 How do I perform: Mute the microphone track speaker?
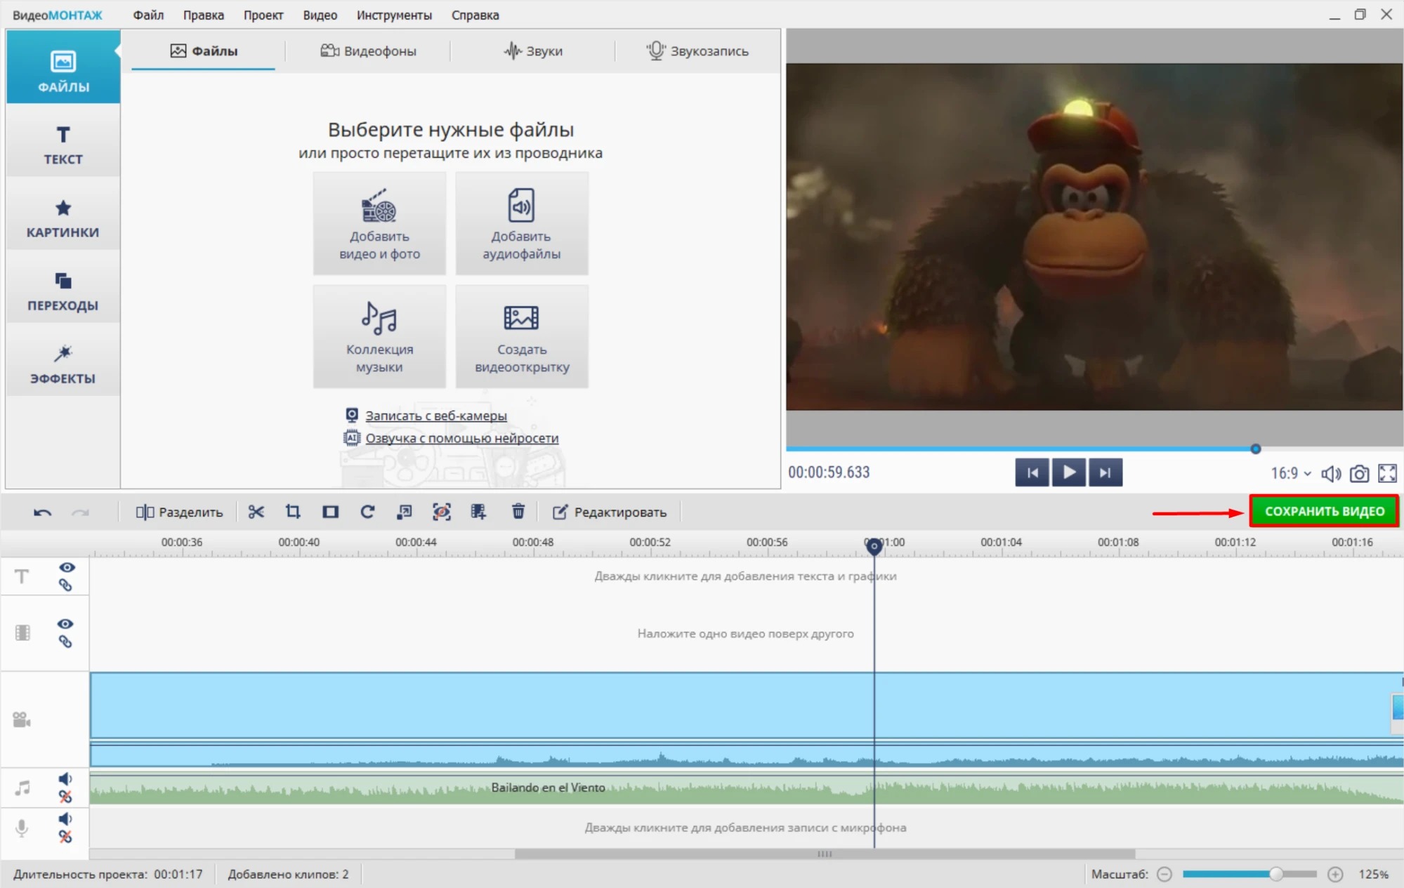click(65, 819)
